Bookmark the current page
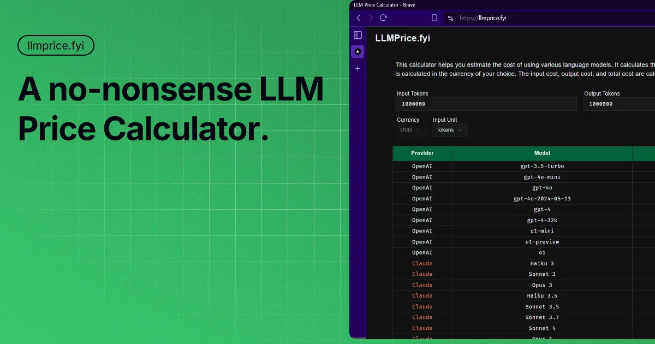The width and height of the screenshot is (655, 344). pos(434,17)
